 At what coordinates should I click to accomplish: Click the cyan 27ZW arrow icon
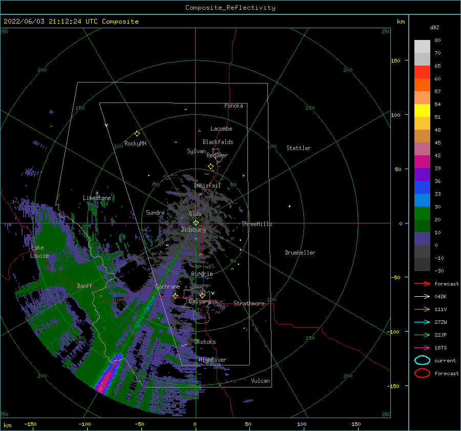pyautogui.click(x=422, y=322)
